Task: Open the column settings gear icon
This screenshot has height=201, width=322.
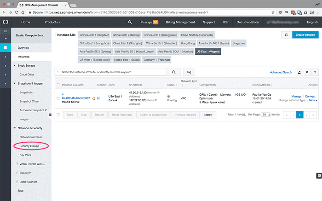Action: coord(307,72)
